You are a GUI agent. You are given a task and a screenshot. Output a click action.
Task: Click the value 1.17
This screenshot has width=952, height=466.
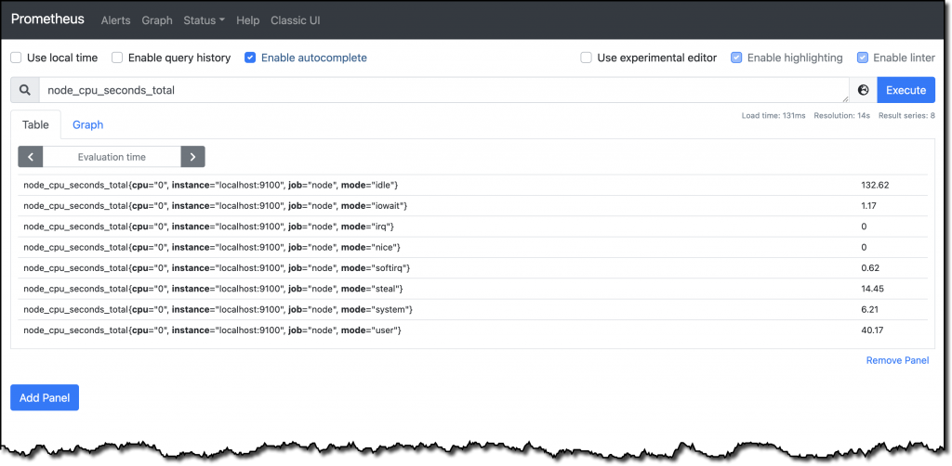(869, 206)
